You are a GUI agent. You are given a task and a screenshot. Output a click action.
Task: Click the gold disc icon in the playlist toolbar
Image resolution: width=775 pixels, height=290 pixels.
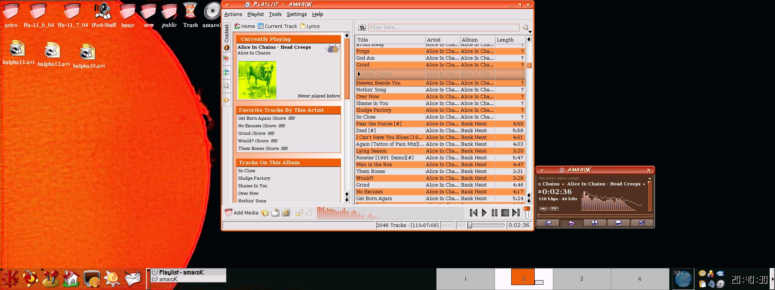(x=286, y=213)
